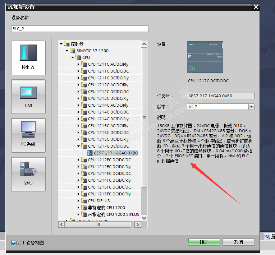This screenshot has width=275, height=255.
Task: Expand CPU 1214C AC/DC/Rly node
Action: (x=78, y=105)
